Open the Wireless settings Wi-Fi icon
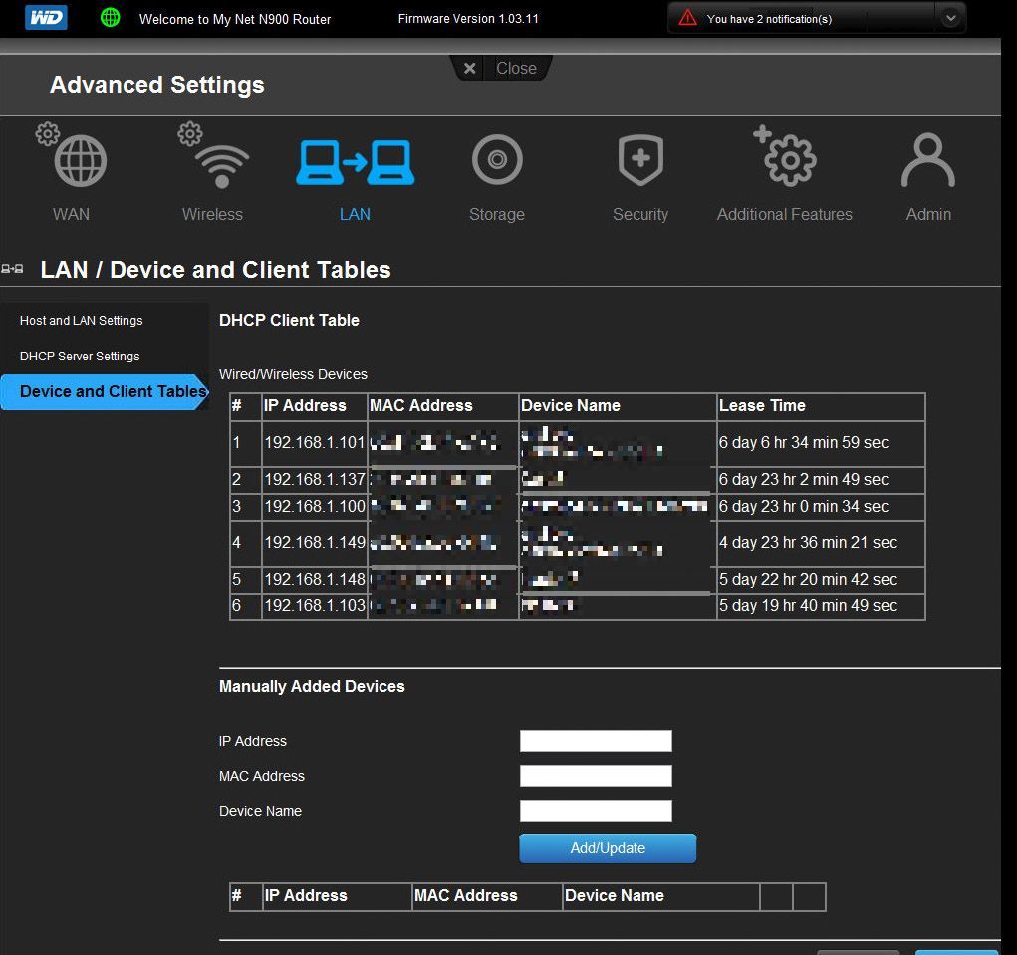 [219, 162]
